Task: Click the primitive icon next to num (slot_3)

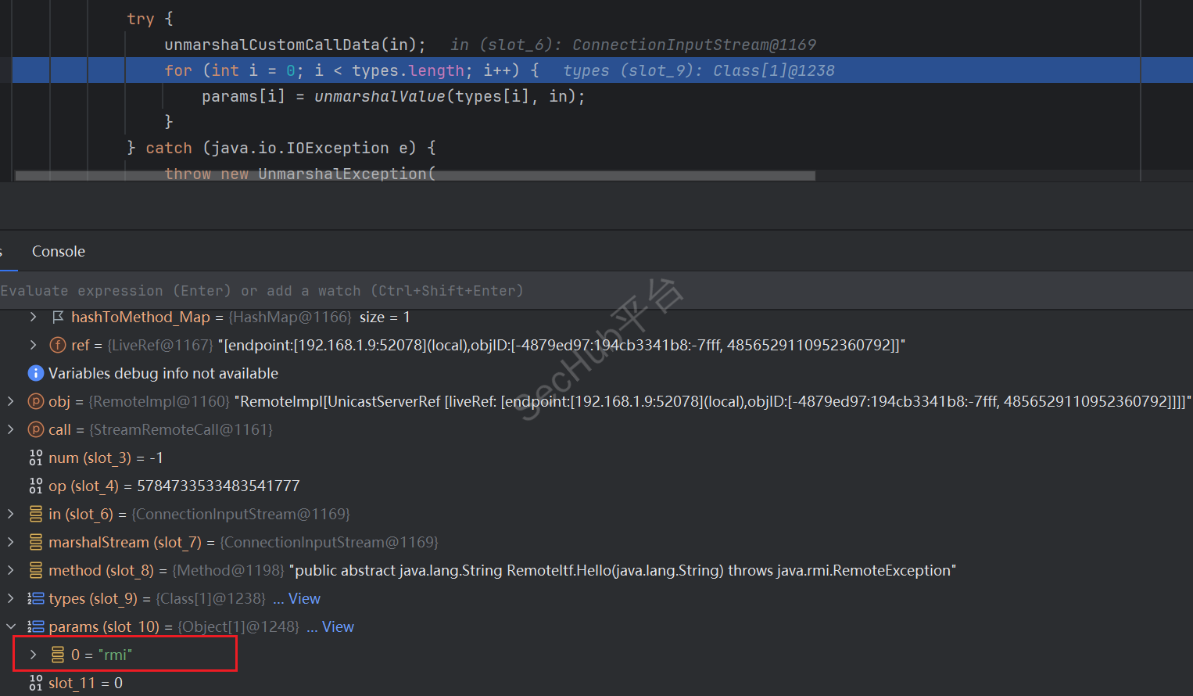Action: click(36, 457)
